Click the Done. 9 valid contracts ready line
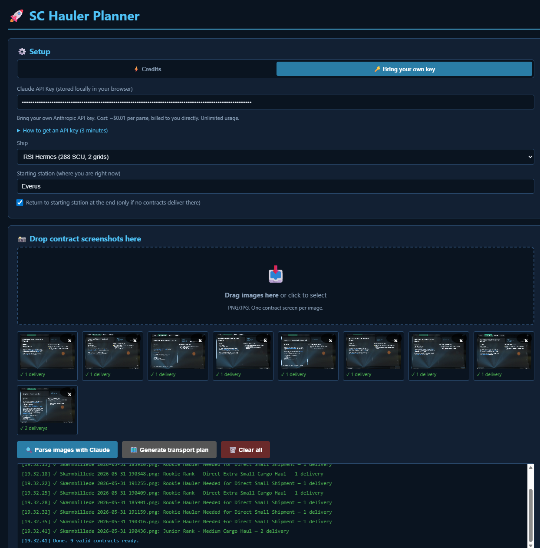Image resolution: width=540 pixels, height=548 pixels. 80,541
